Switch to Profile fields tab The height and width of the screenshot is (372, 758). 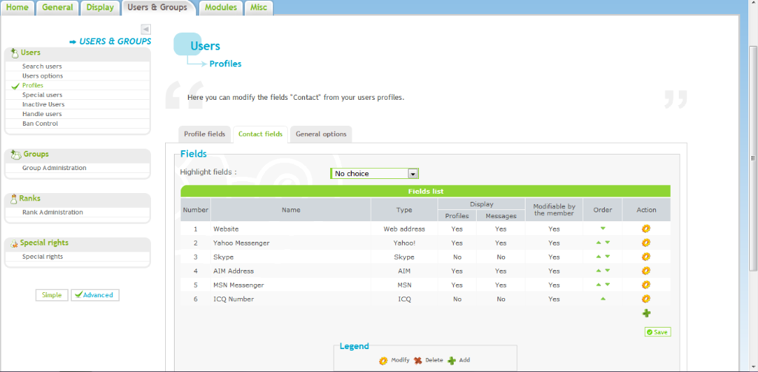pyautogui.click(x=204, y=135)
